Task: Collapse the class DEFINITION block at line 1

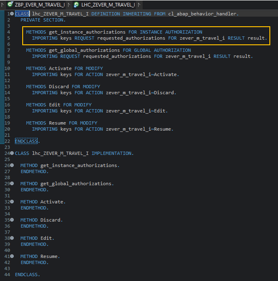Action: coord(12,14)
